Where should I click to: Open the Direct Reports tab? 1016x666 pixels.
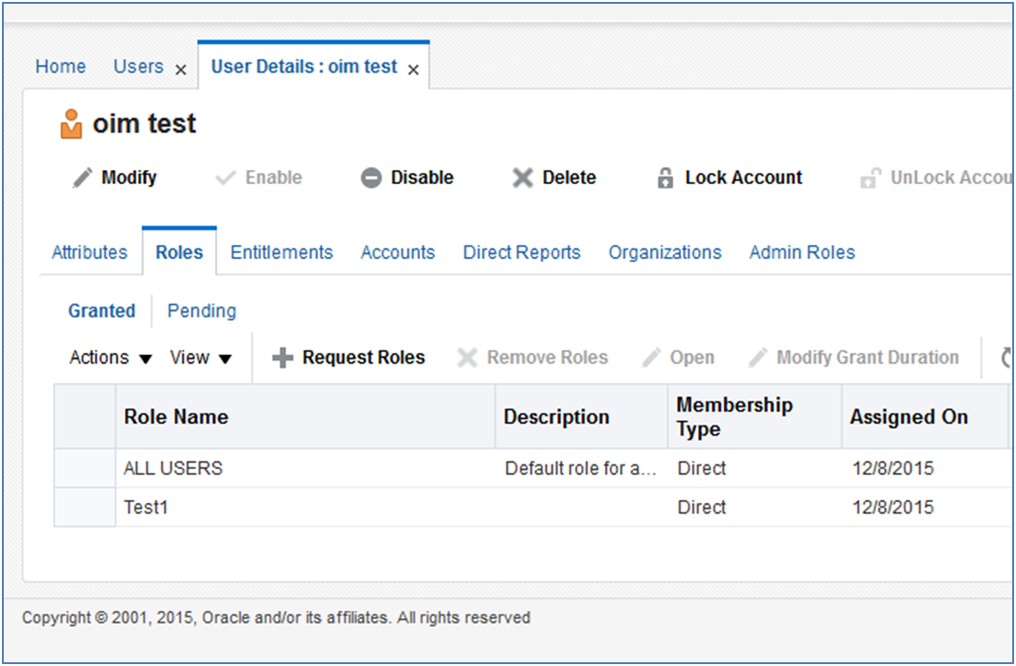[x=521, y=252]
